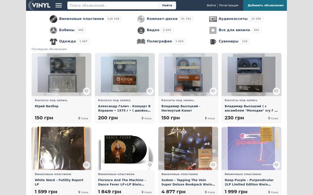Screen dimensions: 313x195
Task: Open the Deep Purple Purpendicular cover image
Action: pos(251,148)
